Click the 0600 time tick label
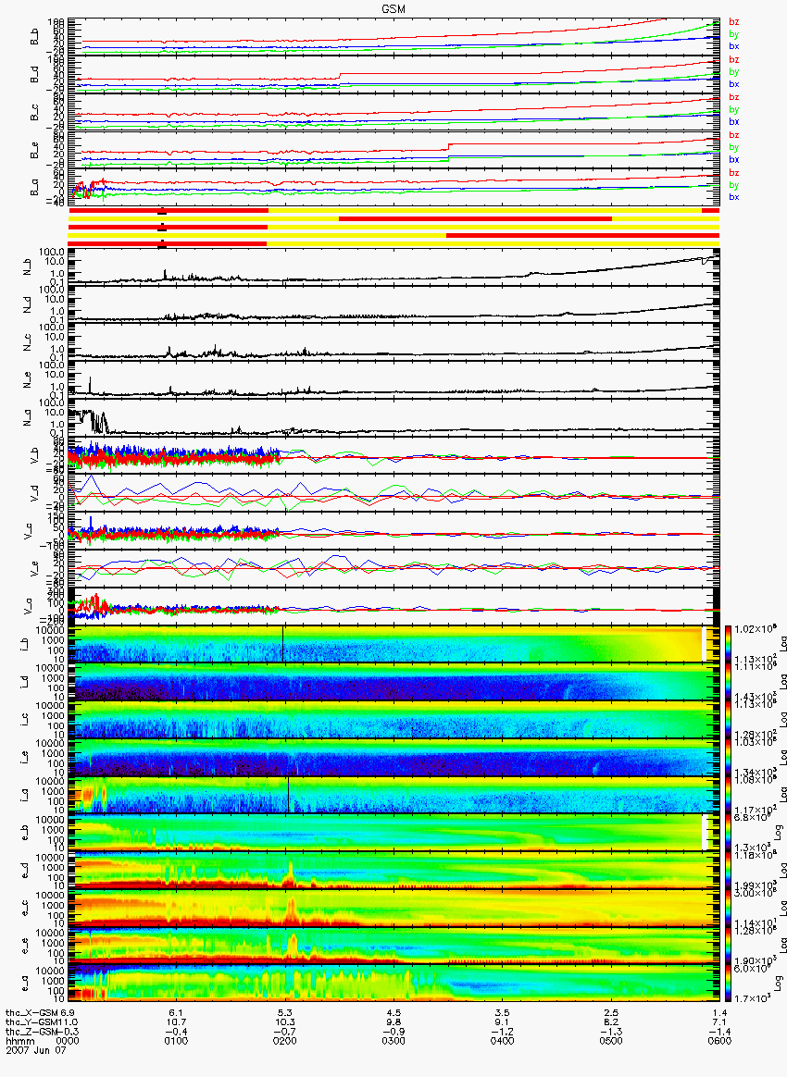The height and width of the screenshot is (1077, 787). (719, 1041)
